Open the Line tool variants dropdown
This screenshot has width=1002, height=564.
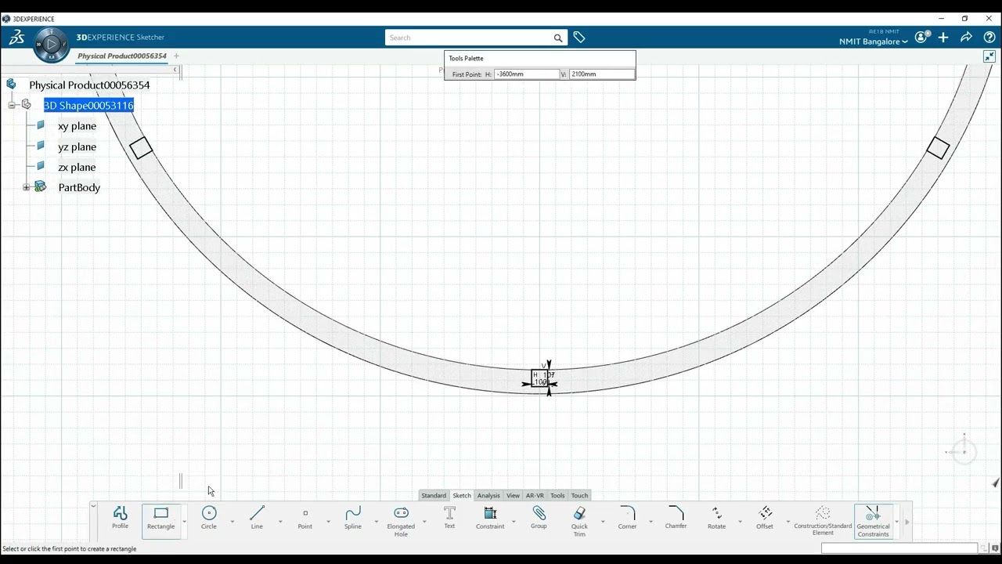click(x=280, y=522)
